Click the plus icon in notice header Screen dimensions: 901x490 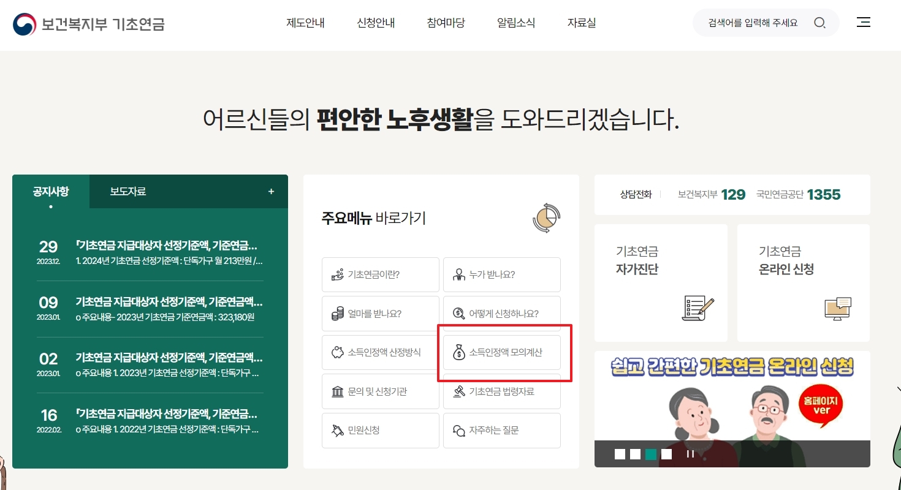[x=271, y=192]
